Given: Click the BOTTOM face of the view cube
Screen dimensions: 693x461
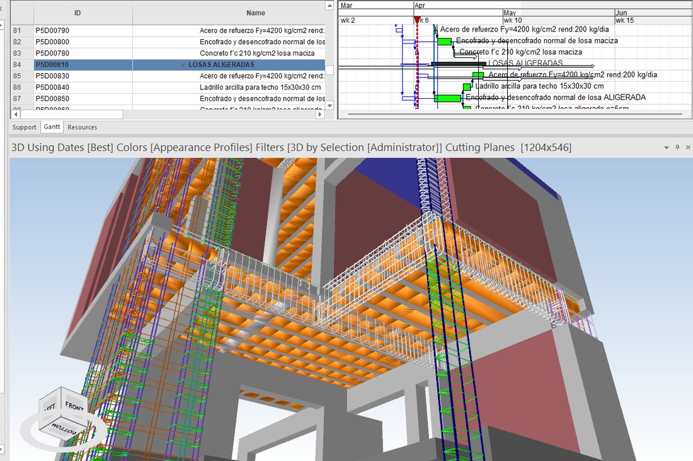Looking at the screenshot, I should pos(64,429).
